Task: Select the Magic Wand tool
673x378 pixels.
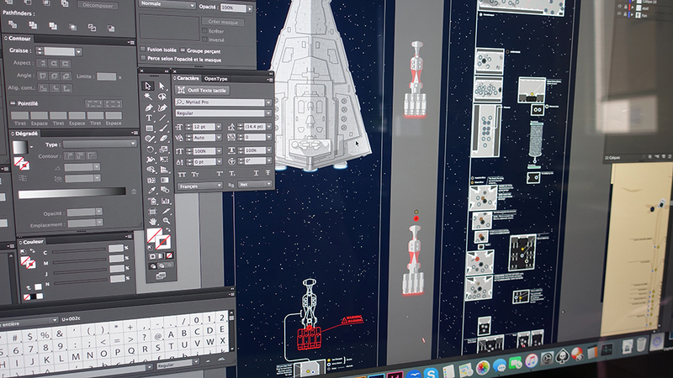Action: click(148, 97)
